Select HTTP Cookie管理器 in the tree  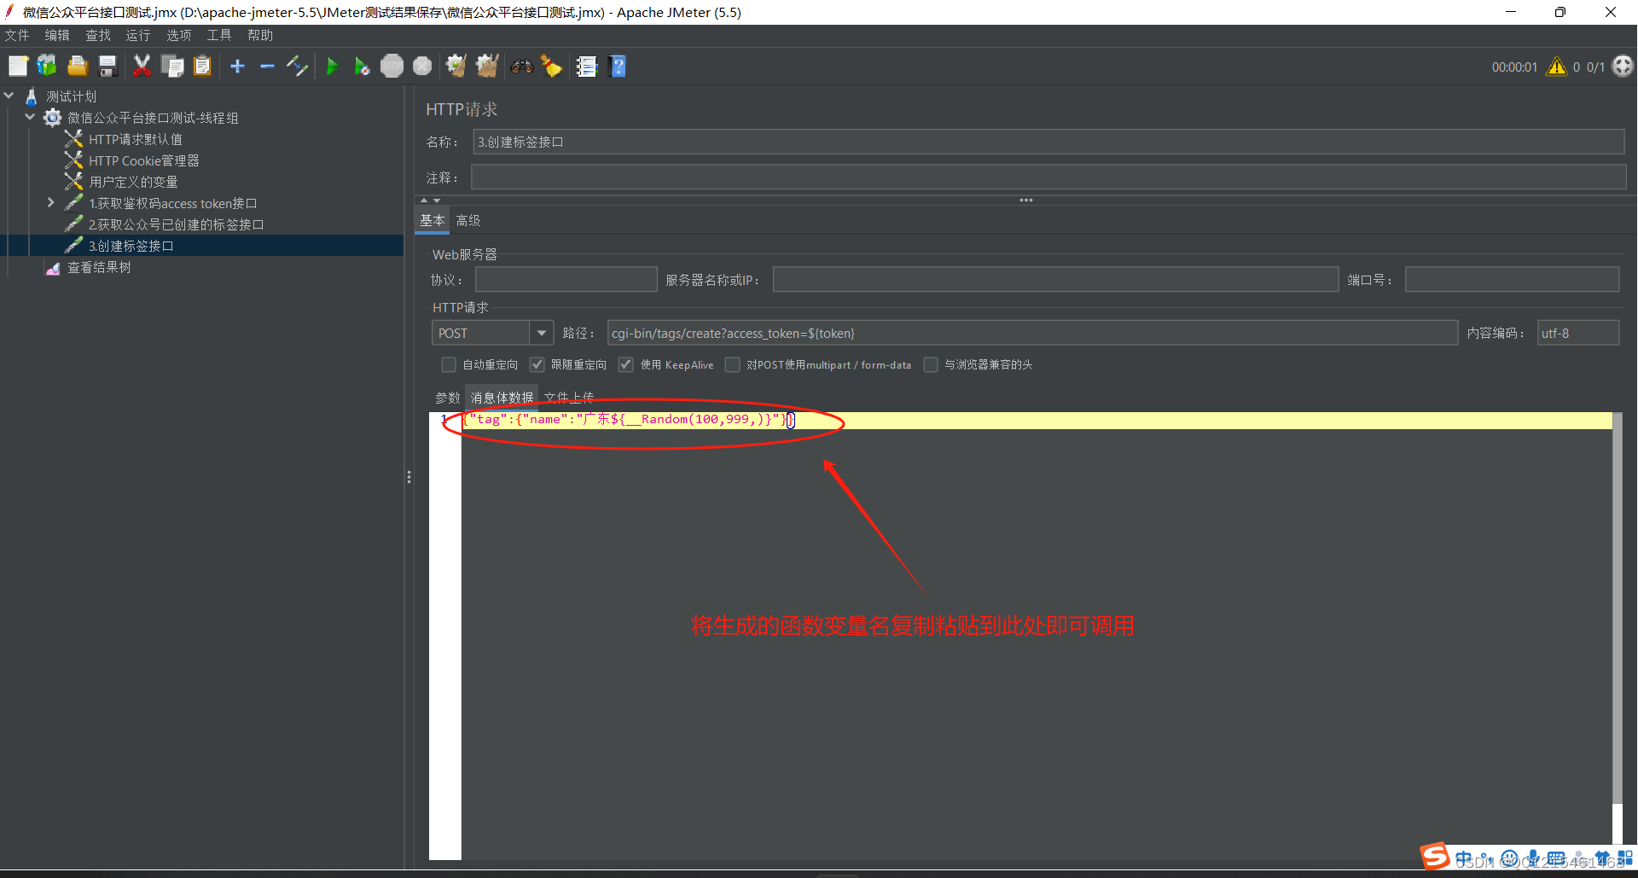(144, 160)
